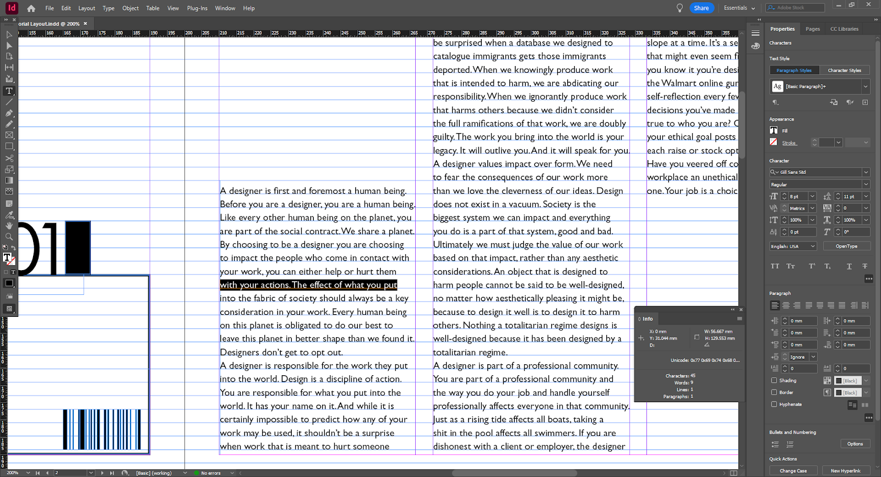Screen dimensions: 881x477
Task: Enable the Hyphenate checkbox
Action: pyautogui.click(x=774, y=404)
